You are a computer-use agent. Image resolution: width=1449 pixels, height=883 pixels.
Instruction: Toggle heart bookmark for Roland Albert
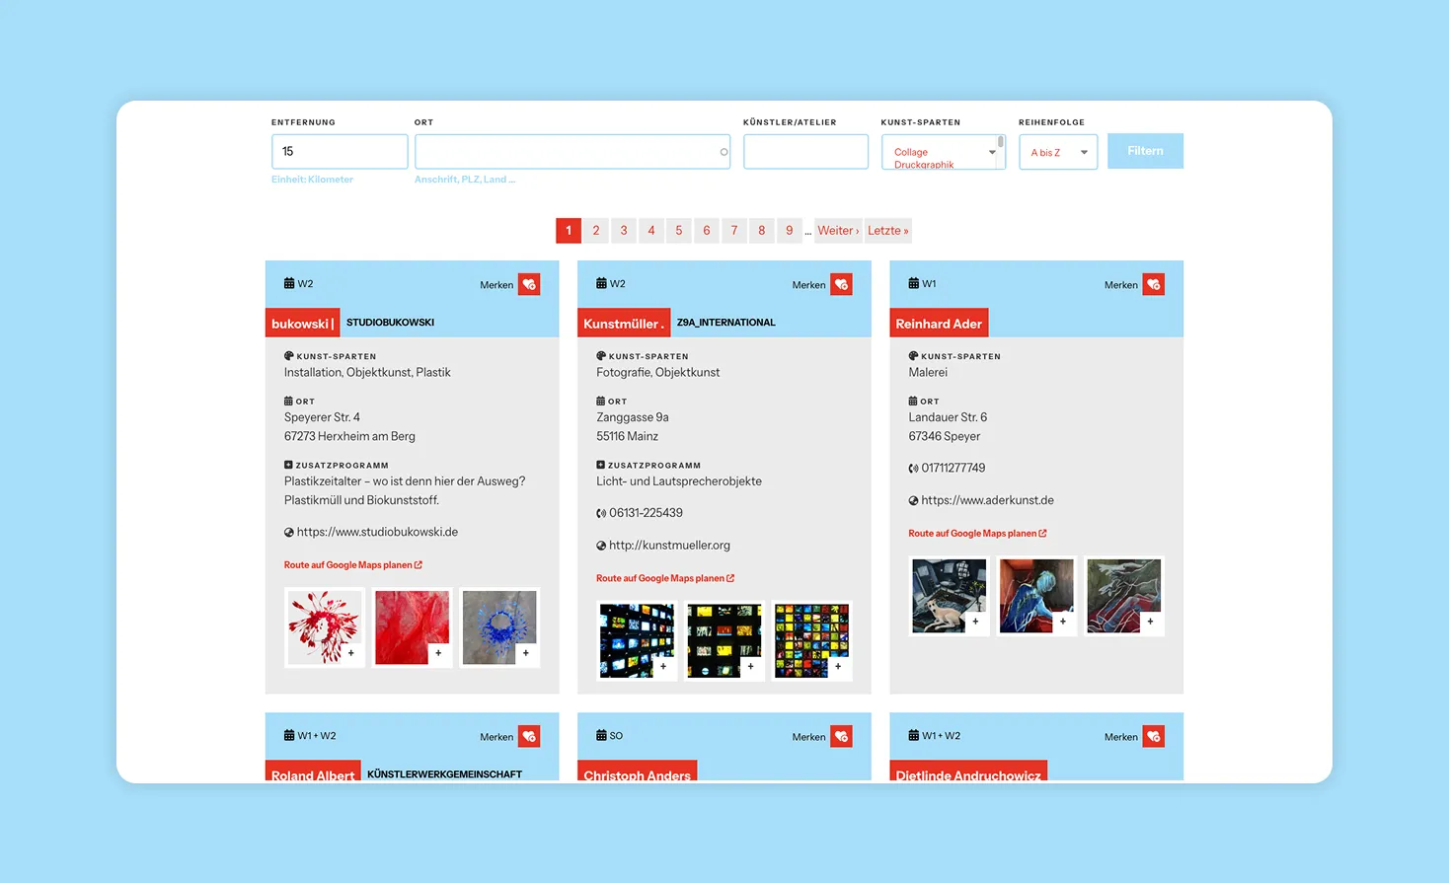point(529,737)
